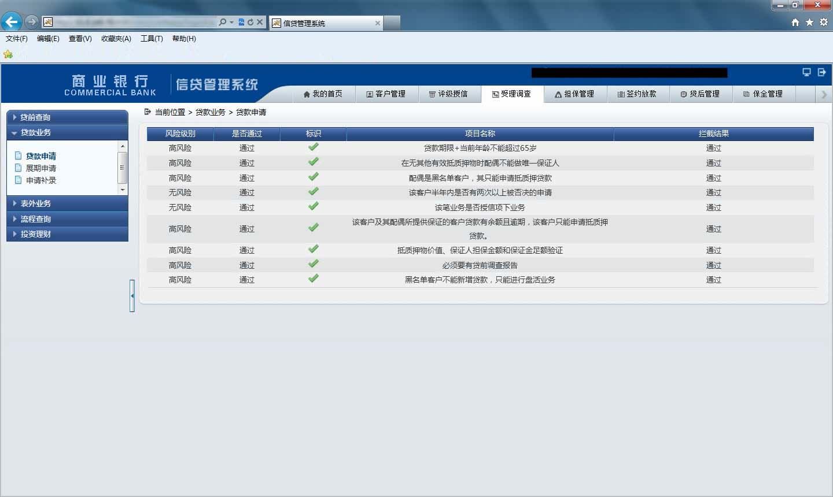Click sidebar scrollbar up arrow

click(x=122, y=146)
